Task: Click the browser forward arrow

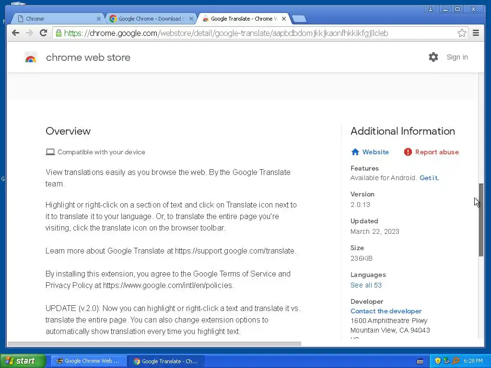Action: 29,33
